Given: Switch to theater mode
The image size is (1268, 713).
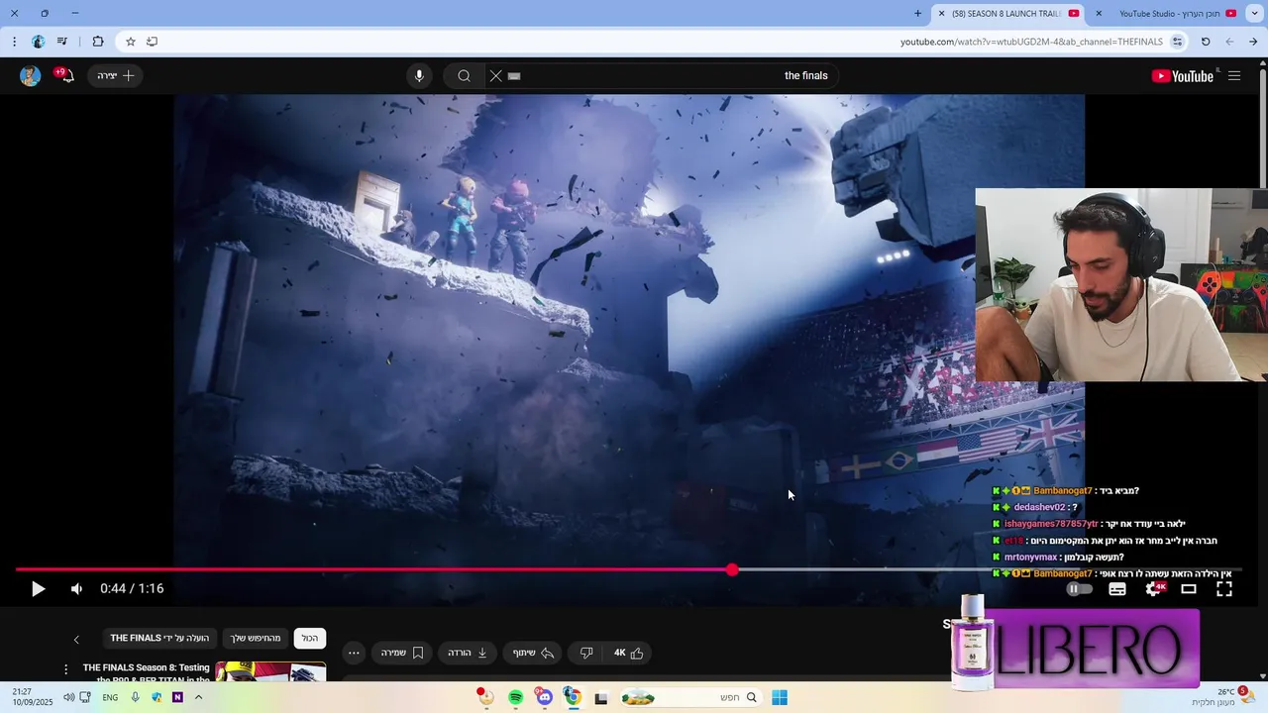Looking at the screenshot, I should [1189, 589].
